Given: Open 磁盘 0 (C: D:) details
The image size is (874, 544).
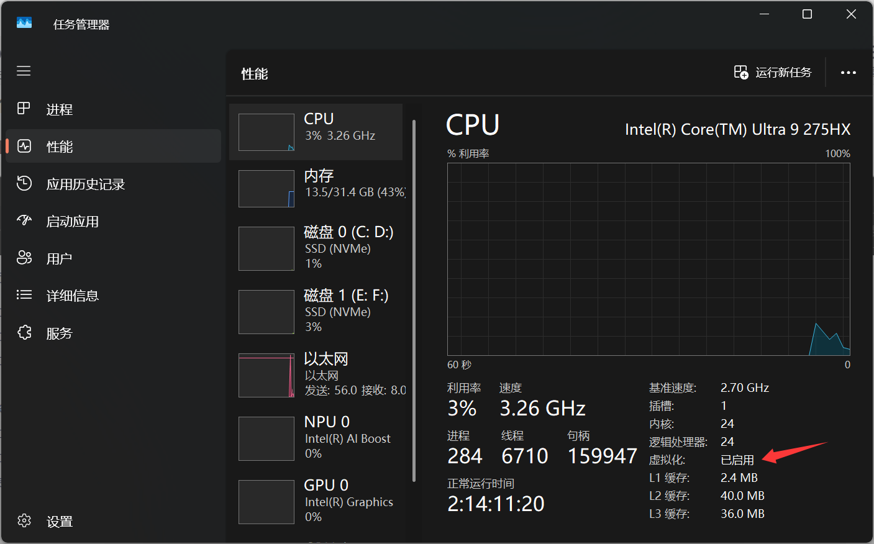Looking at the screenshot, I should click(x=317, y=248).
